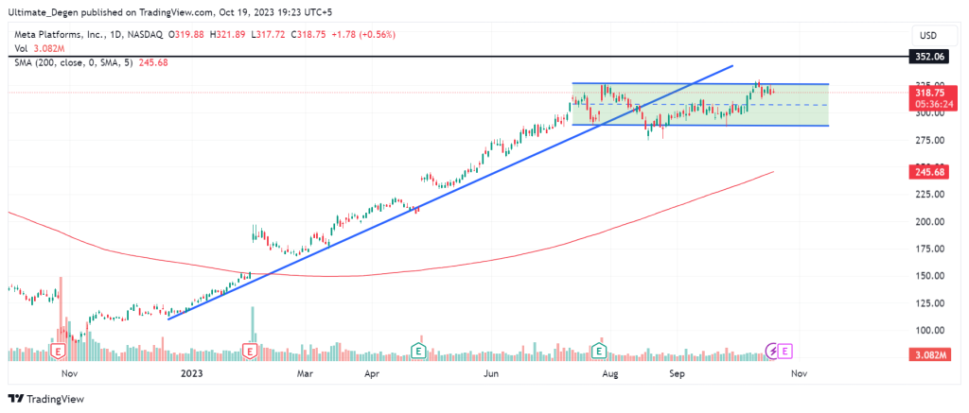Click the purple lightning bolt event icon
Screen dimensions: 969x413
[x=772, y=352]
